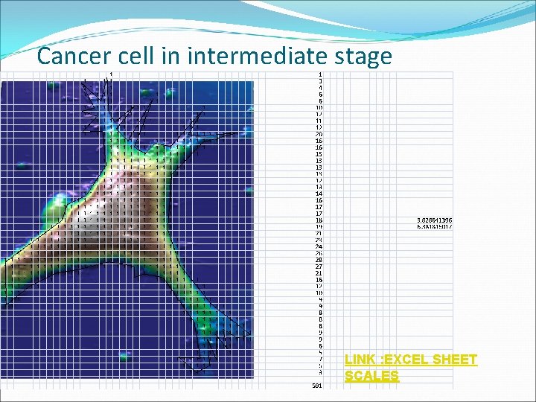Select the value 3.828641396 in the table

[x=435, y=220]
